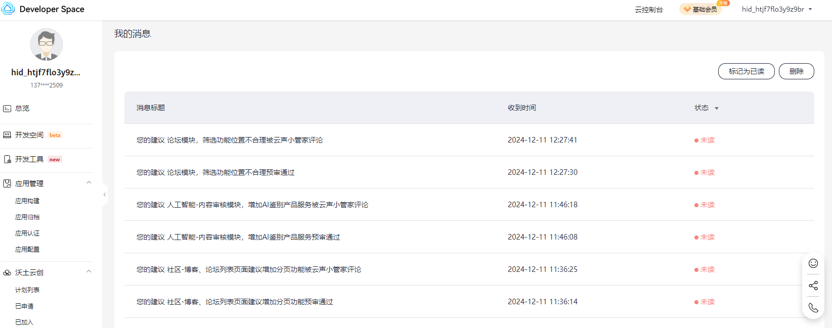
Task: Open the 云控制台 link
Action: 648,10
